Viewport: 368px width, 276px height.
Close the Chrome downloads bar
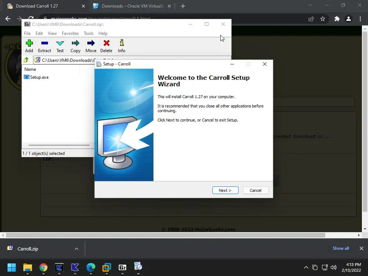click(362, 248)
